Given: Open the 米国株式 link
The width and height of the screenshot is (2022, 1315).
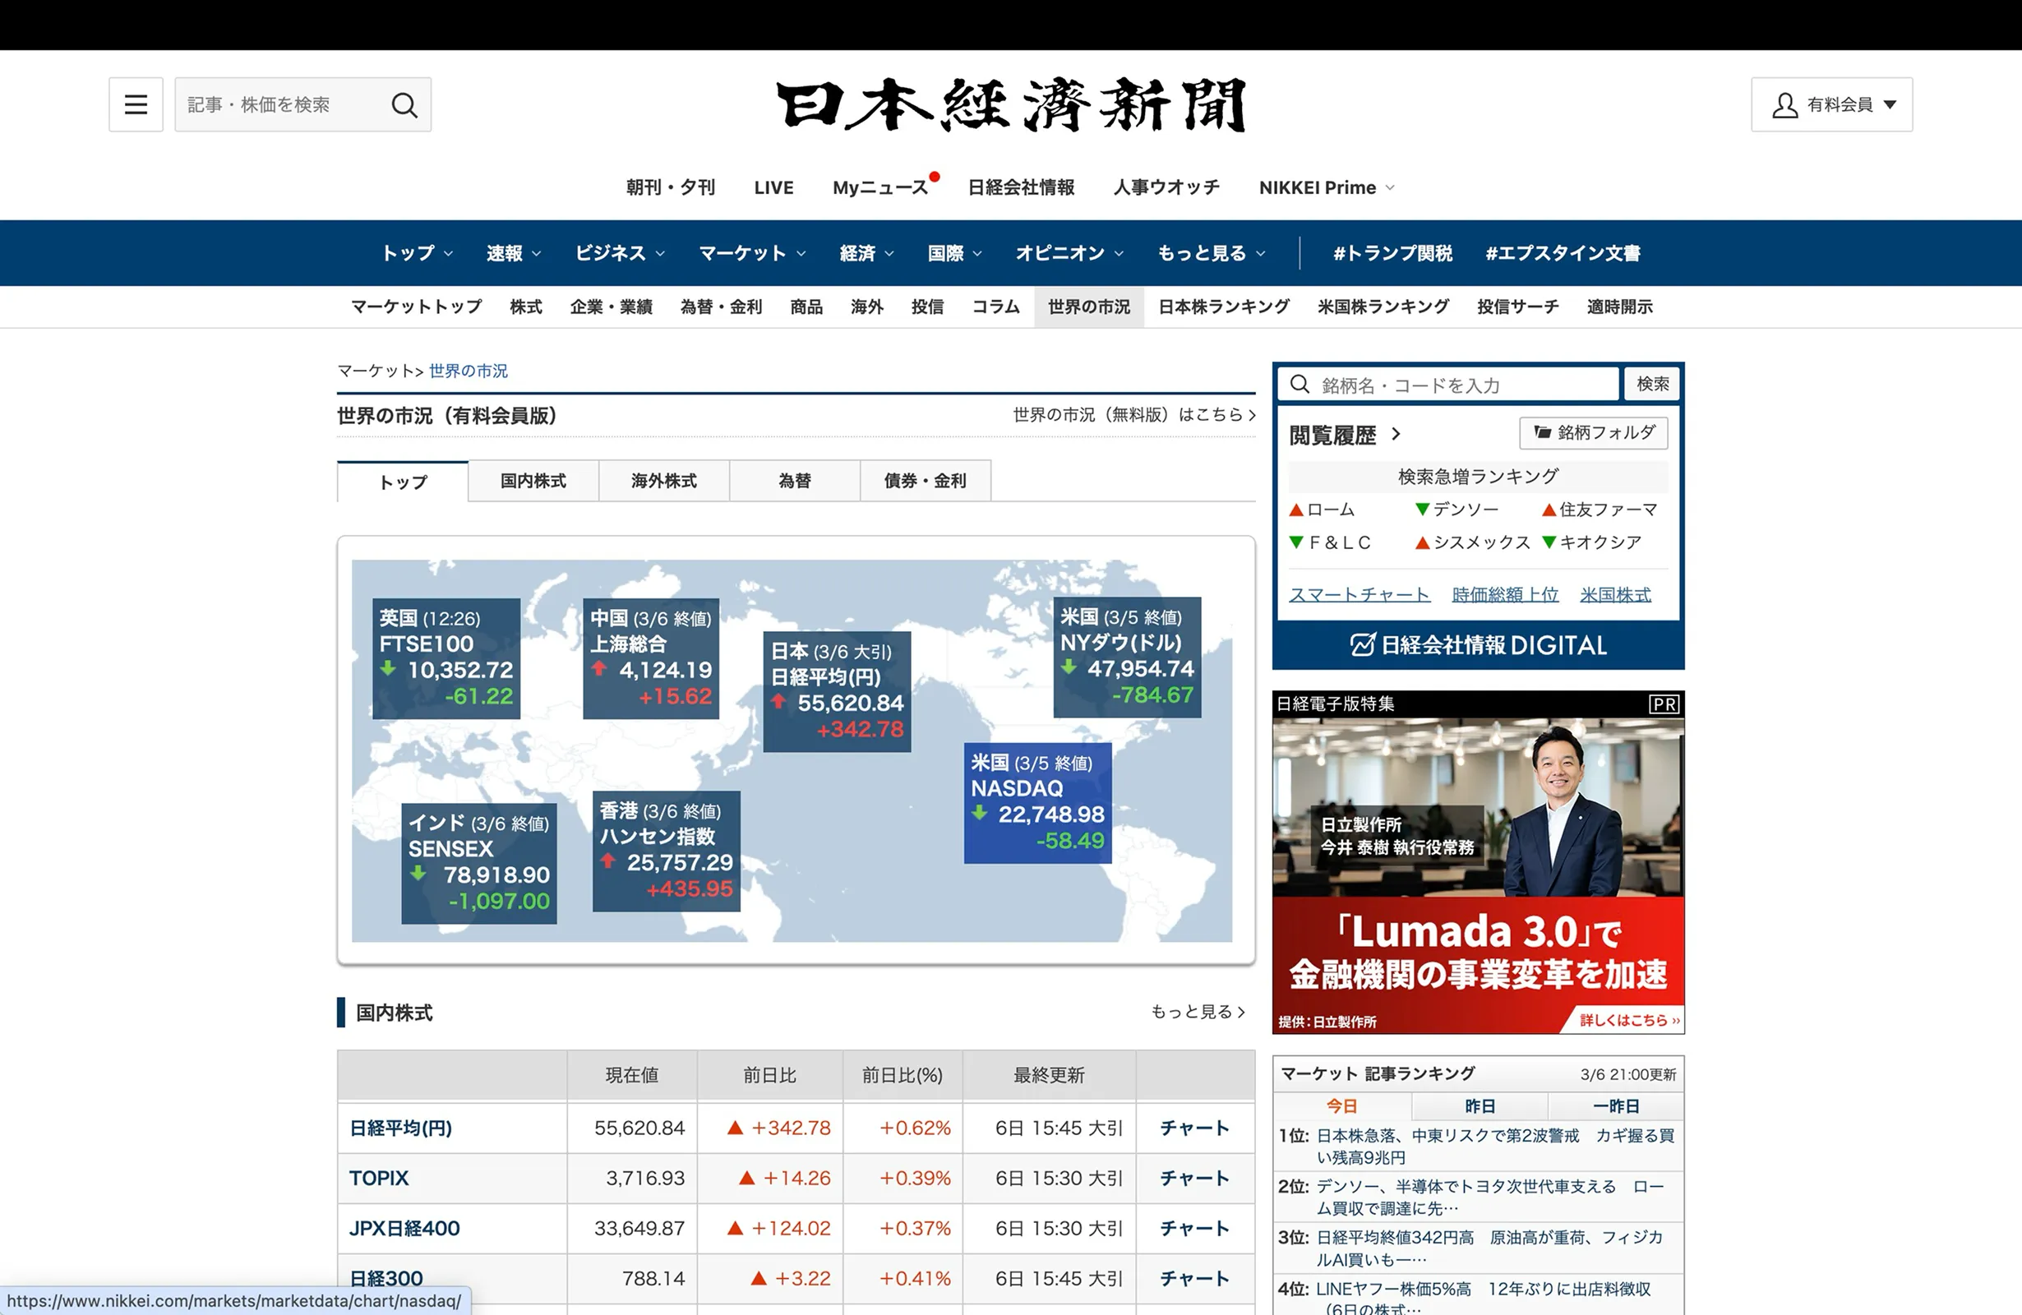Looking at the screenshot, I should click(1615, 595).
